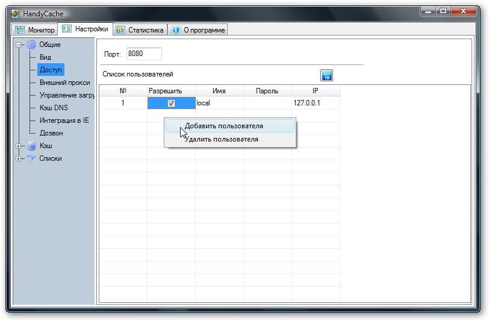Image resolution: width=489 pixels, height=321 pixels.
Task: Expand the Кэш tree node
Action: tap(19, 146)
